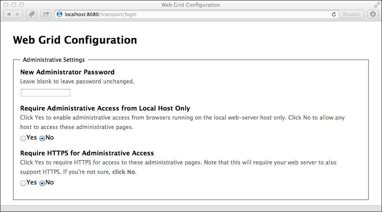Click the yellow minimize window button
Screen dimensions: 382x212
pyautogui.click(x=14, y=5)
